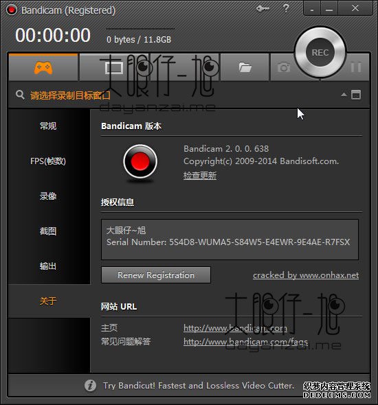Open the bandicam.com/faqs link
Viewport: 378px width, 405px height.
tap(245, 342)
